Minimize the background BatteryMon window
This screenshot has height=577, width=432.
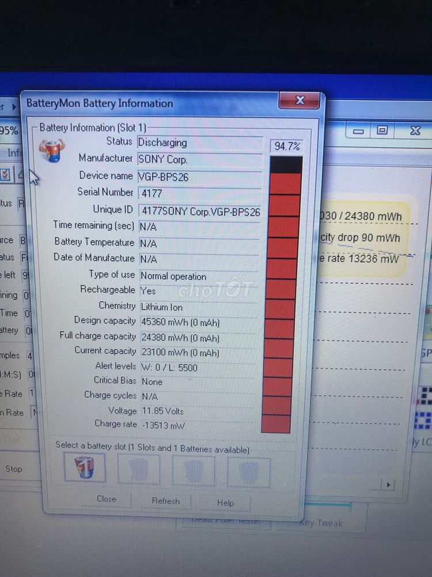coord(358,131)
